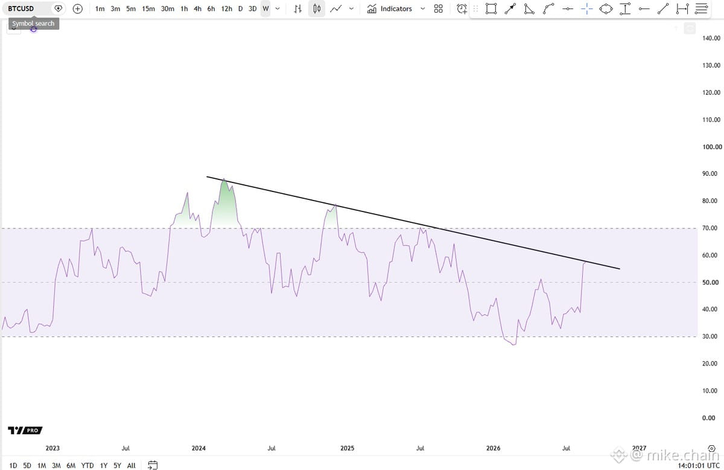724x470 pixels.
Task: Select the trend line drawing tool
Action: pos(663,9)
